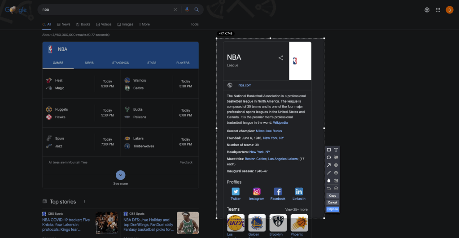Copy the selected screenshot area
459x238 pixels.
point(332,196)
